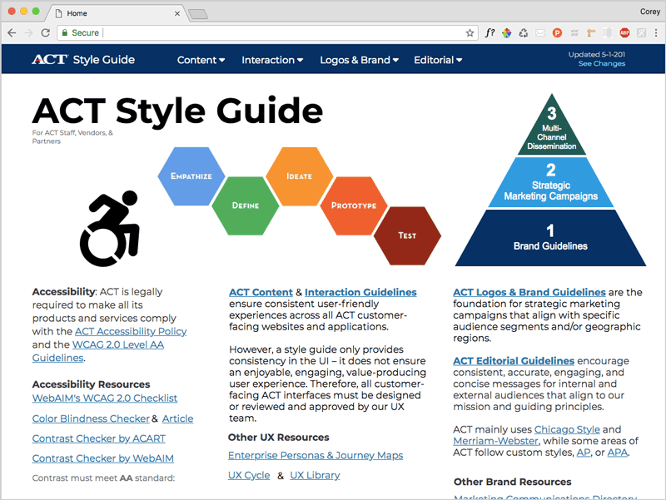Screen dimensions: 666x500
Task: Click the Strategic Marketing Campaigns pyramid tier
Action: [x=551, y=182]
